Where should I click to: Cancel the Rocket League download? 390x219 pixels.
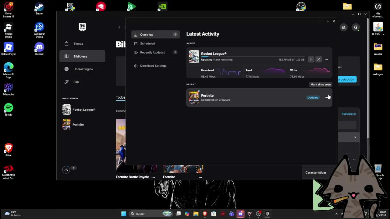pos(319,59)
